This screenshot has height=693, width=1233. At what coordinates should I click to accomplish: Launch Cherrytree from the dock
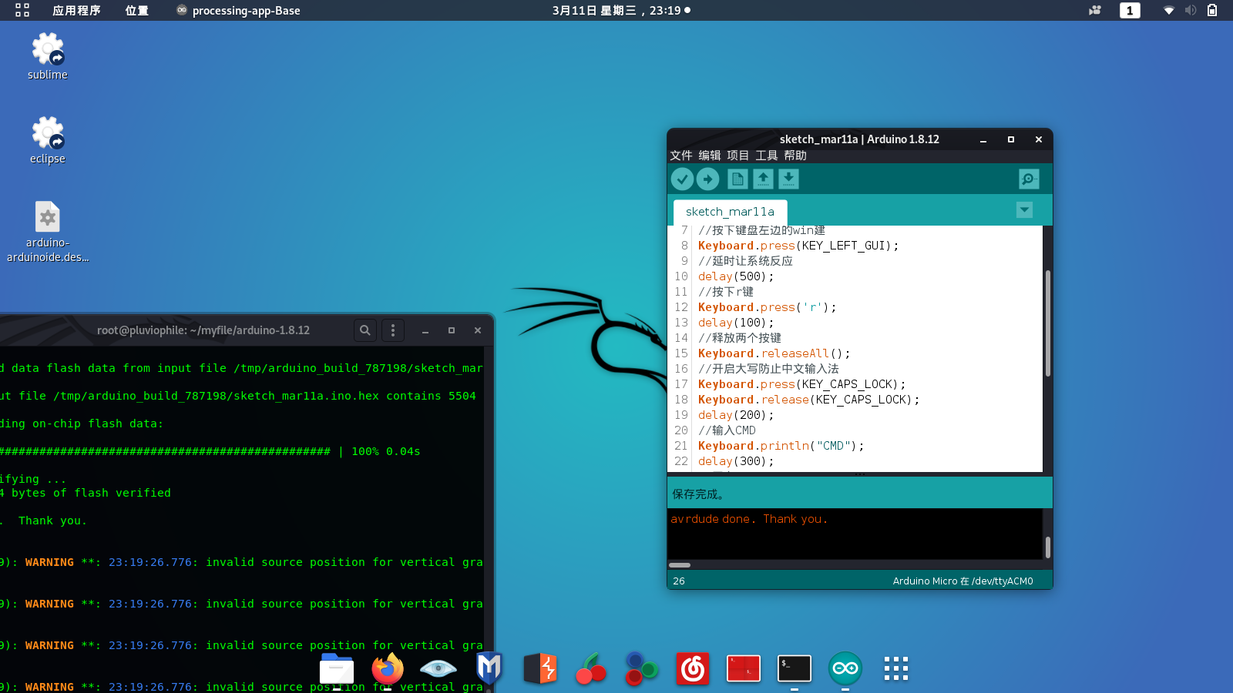coord(591,668)
